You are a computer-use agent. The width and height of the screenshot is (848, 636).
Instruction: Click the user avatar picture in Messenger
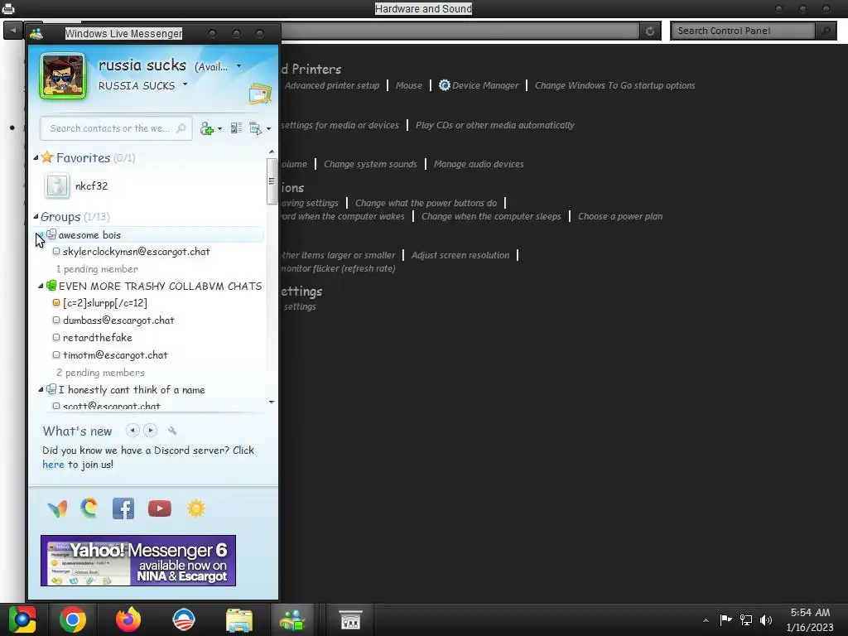(x=63, y=76)
